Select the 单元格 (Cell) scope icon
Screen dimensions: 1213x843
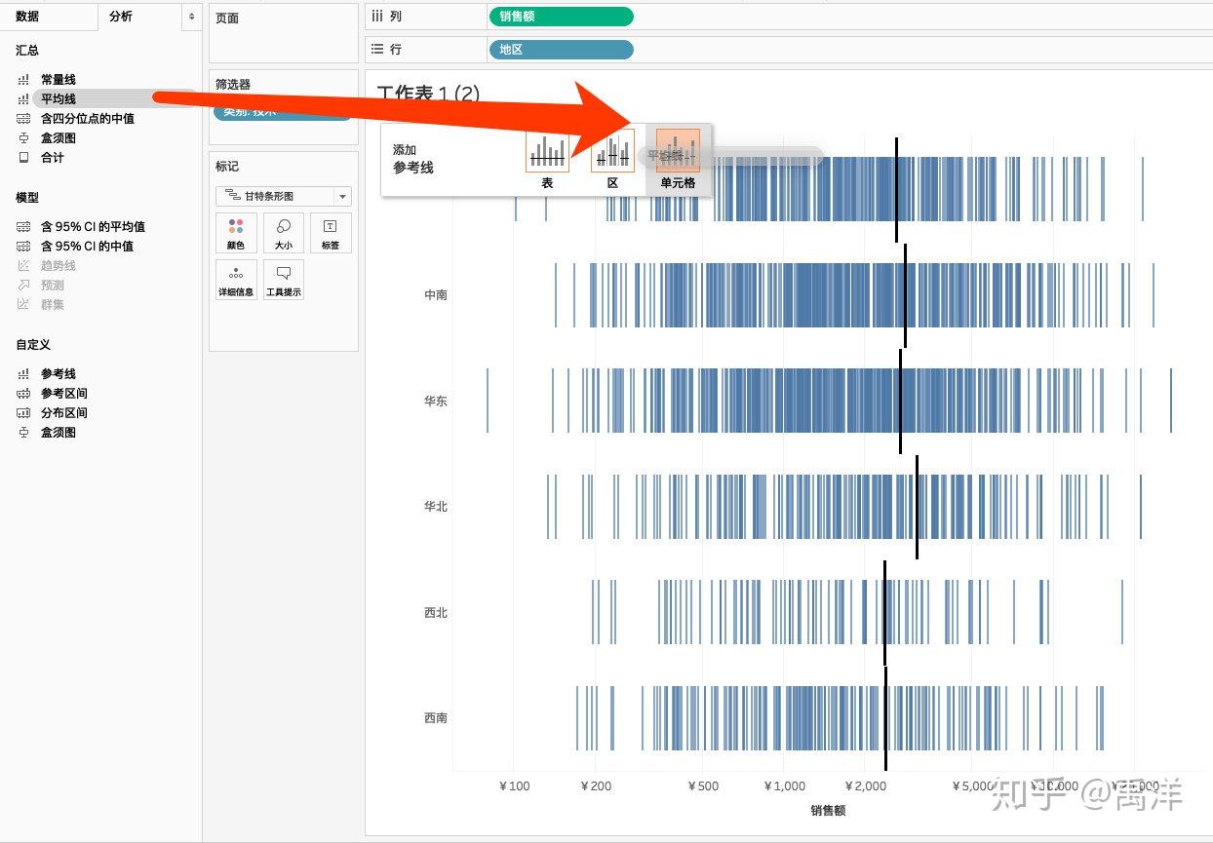click(676, 151)
